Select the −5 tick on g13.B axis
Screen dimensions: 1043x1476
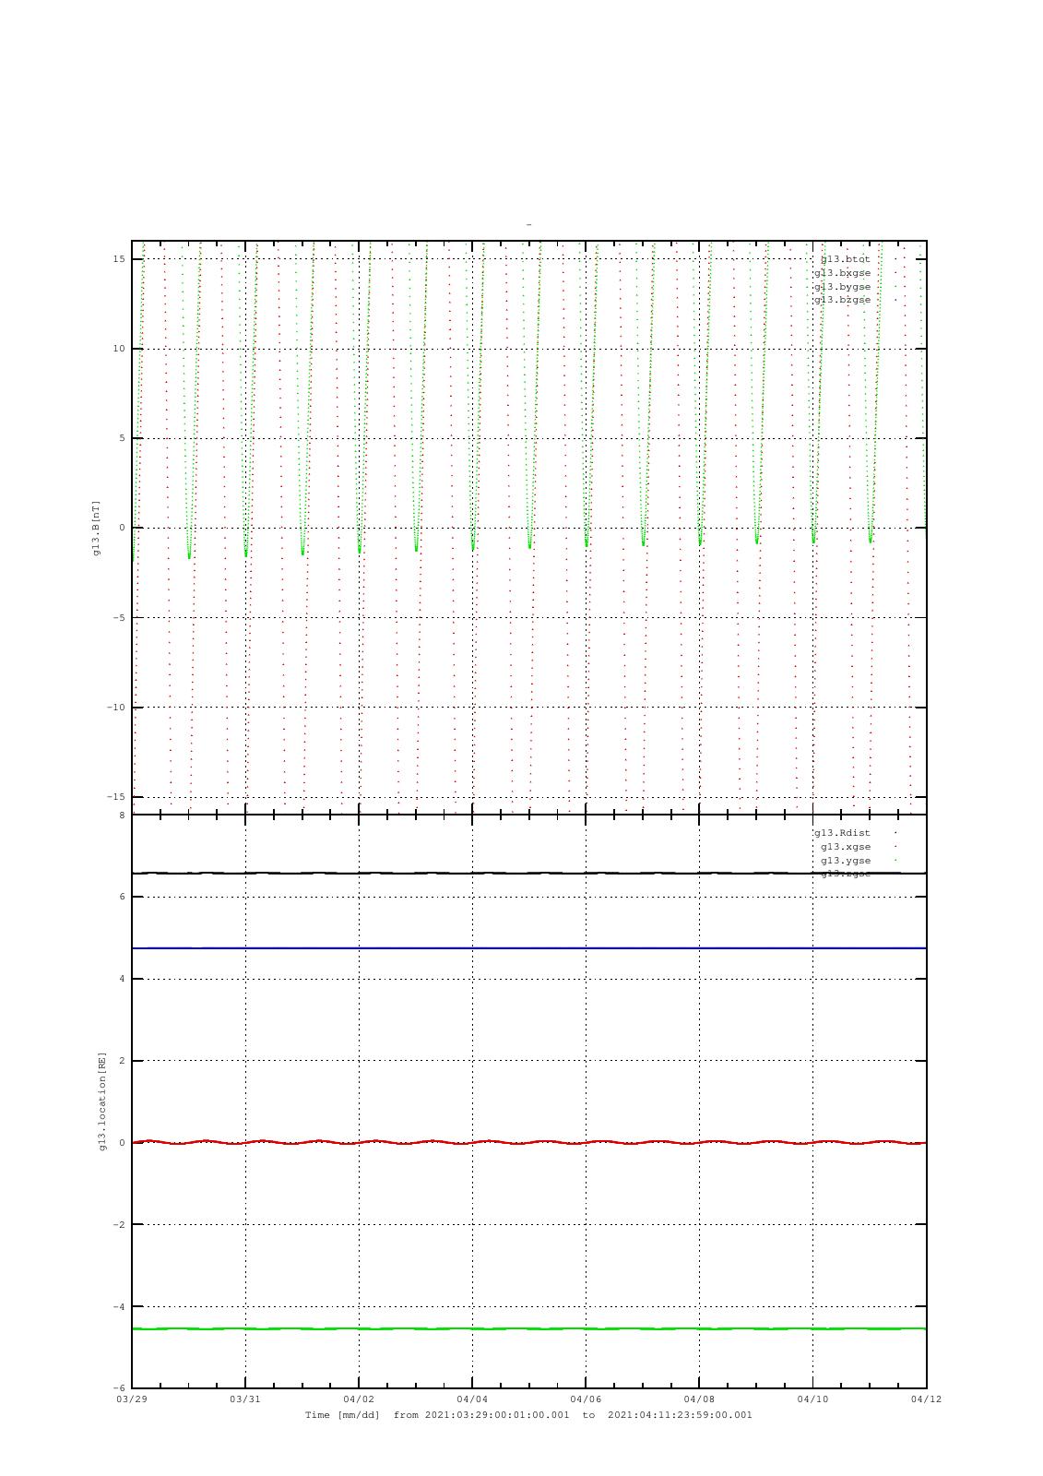[x=118, y=618]
